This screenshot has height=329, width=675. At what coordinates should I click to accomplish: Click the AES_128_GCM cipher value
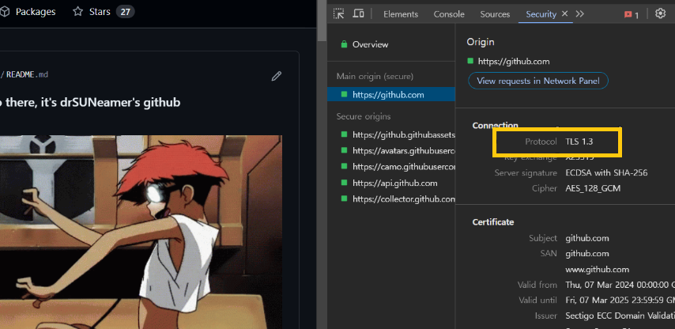click(x=593, y=188)
